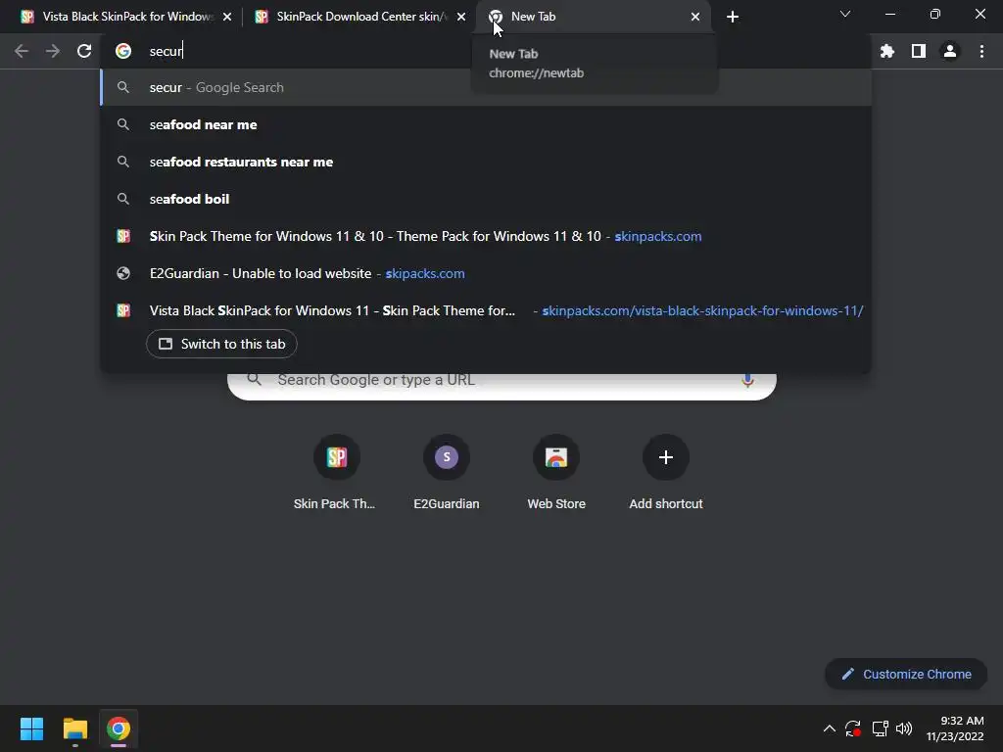Screen dimensions: 1003x752
Task: Open the Skin Pack Theme skinpacks.com suggestion
Action: pos(486,236)
